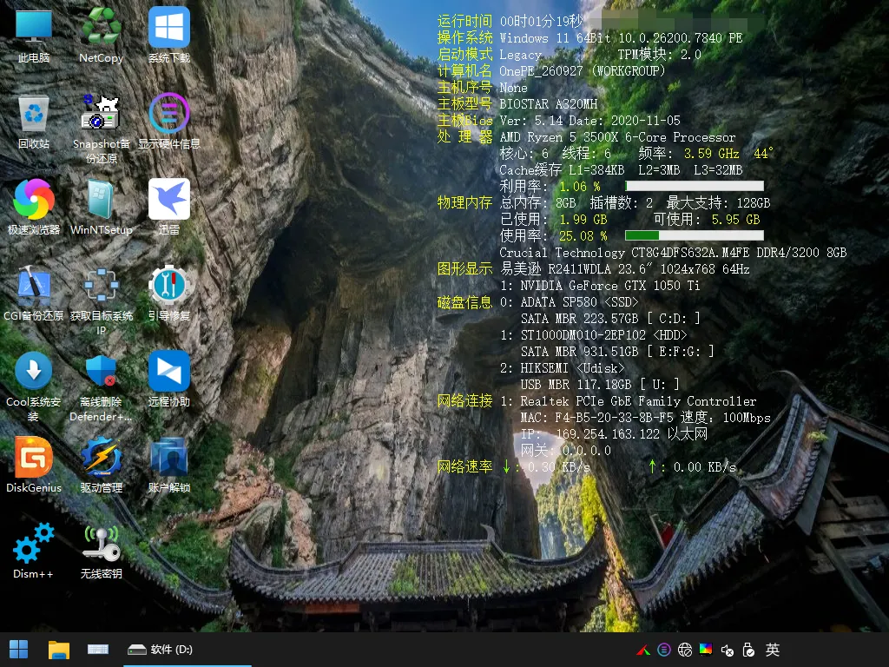889x667 pixels.
Task: Click the Bios Ver: 5.14 date line
Action: coord(589,120)
